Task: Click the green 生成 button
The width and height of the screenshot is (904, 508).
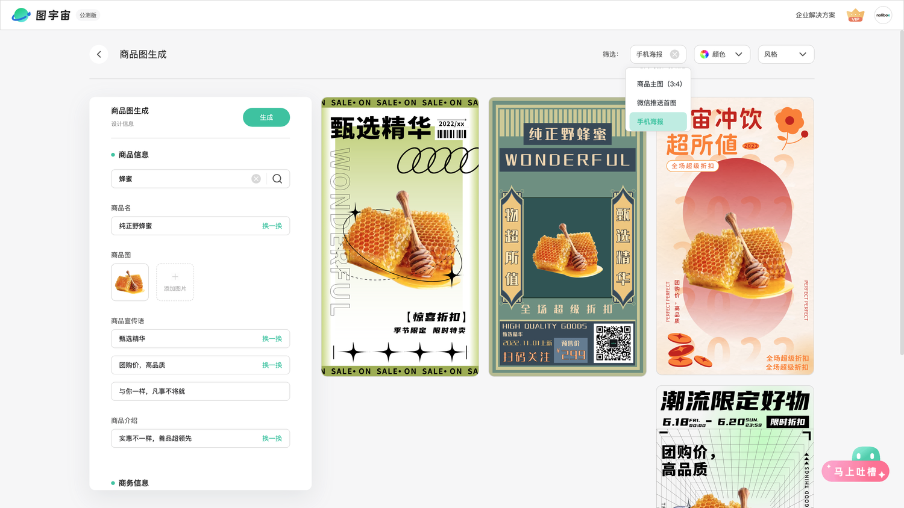Action: click(266, 117)
